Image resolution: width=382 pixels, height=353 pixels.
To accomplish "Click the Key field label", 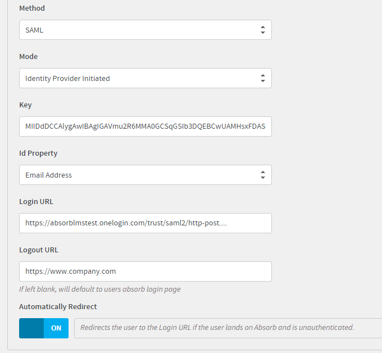I will (x=25, y=105).
